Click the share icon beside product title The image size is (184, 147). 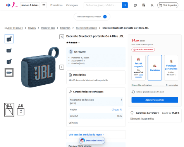click(62, 37)
